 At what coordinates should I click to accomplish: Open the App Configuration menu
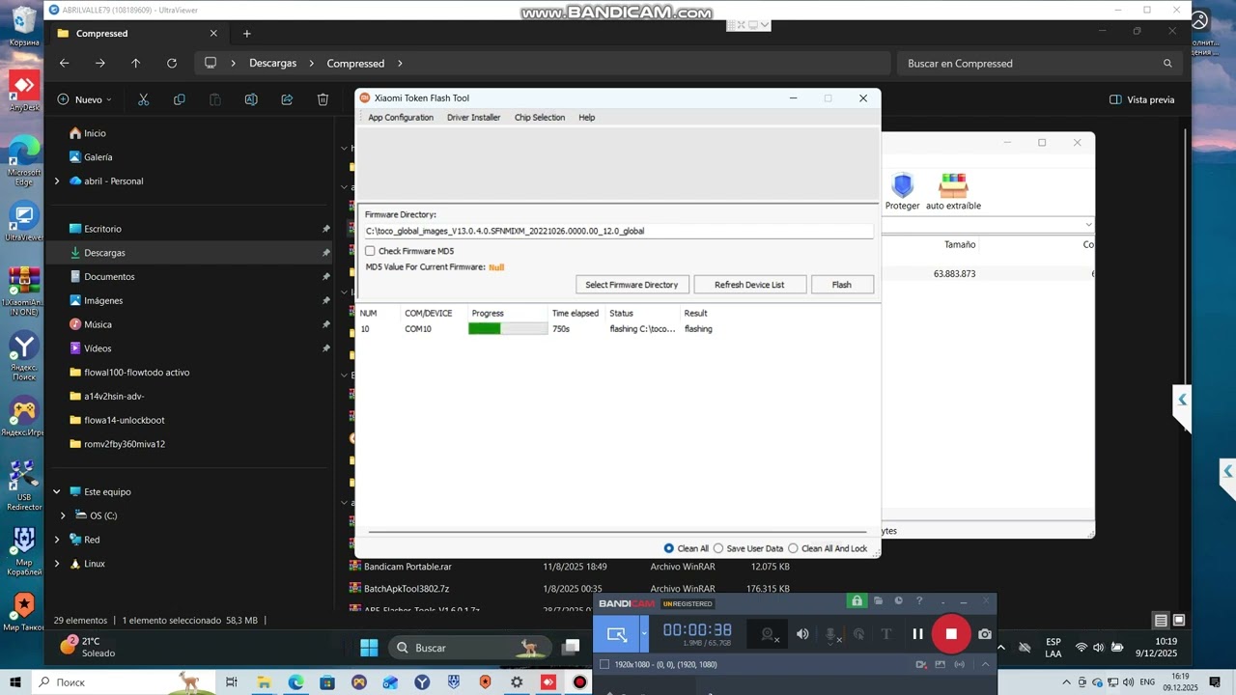click(401, 118)
